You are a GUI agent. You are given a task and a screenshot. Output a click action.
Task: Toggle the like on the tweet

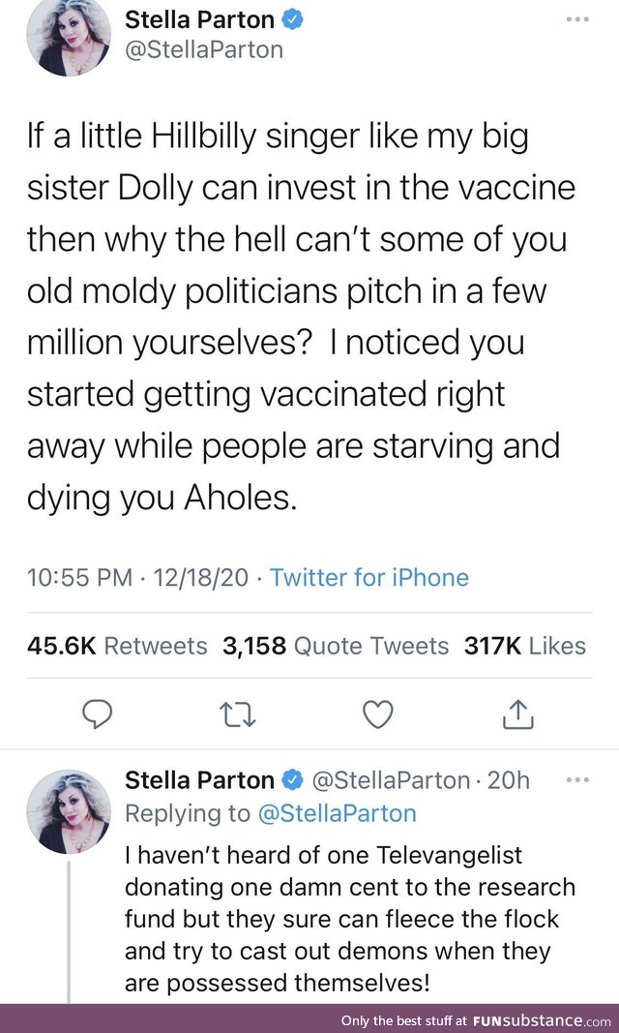pyautogui.click(x=377, y=714)
